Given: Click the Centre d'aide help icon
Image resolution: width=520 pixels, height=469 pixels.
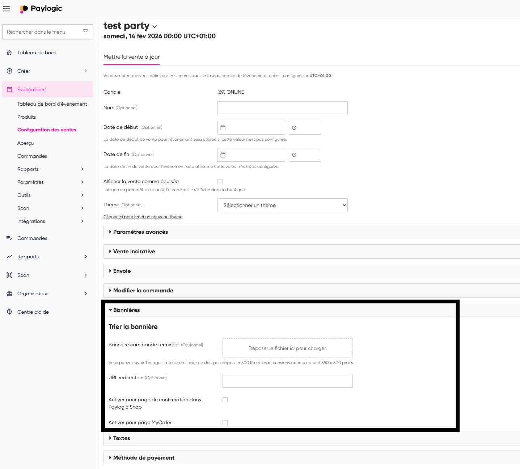Looking at the screenshot, I should tap(9, 312).
